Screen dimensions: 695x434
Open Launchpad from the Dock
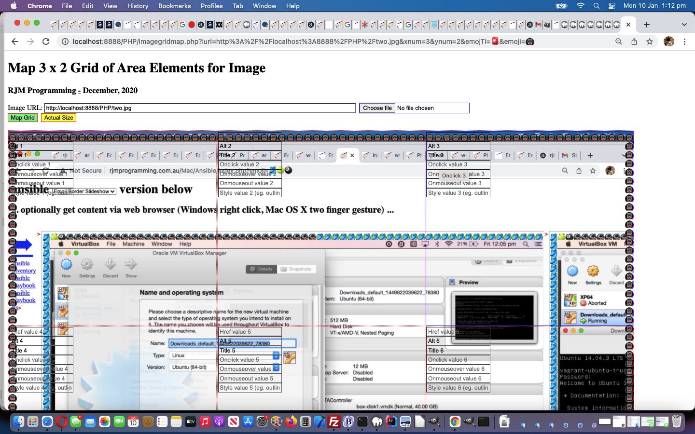[33, 422]
